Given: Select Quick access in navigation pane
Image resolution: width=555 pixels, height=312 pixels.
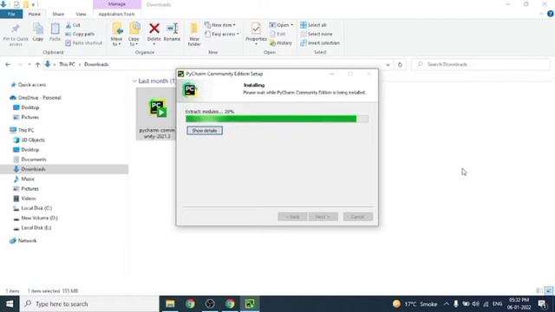Looking at the screenshot, I should pyautogui.click(x=32, y=85).
